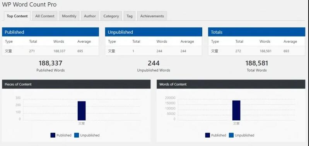309x146 pixels.
Task: Click the Published Words label
Action: (50, 70)
